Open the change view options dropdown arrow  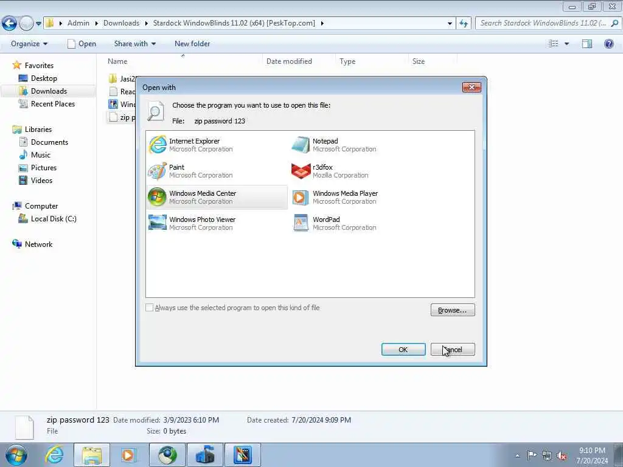point(566,44)
